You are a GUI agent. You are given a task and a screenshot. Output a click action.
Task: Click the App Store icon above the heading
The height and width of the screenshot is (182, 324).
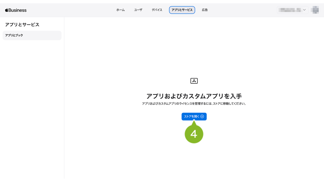(x=194, y=81)
